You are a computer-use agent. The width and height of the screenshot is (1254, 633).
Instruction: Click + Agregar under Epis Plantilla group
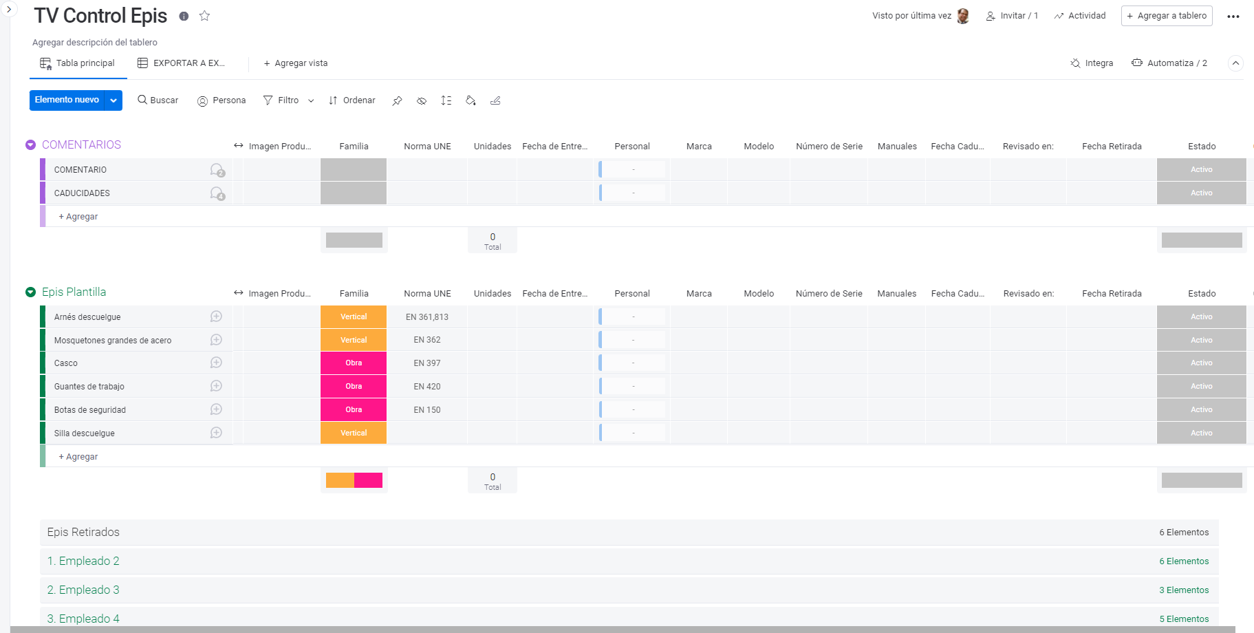(x=78, y=457)
